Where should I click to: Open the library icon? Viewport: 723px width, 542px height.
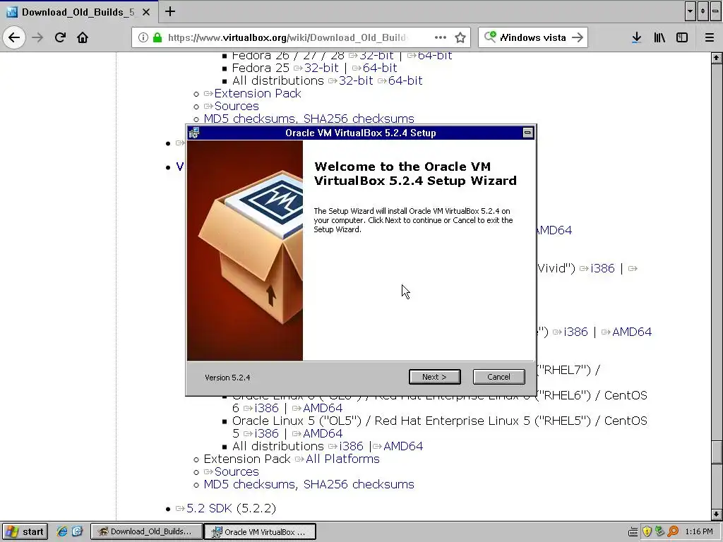(x=659, y=37)
